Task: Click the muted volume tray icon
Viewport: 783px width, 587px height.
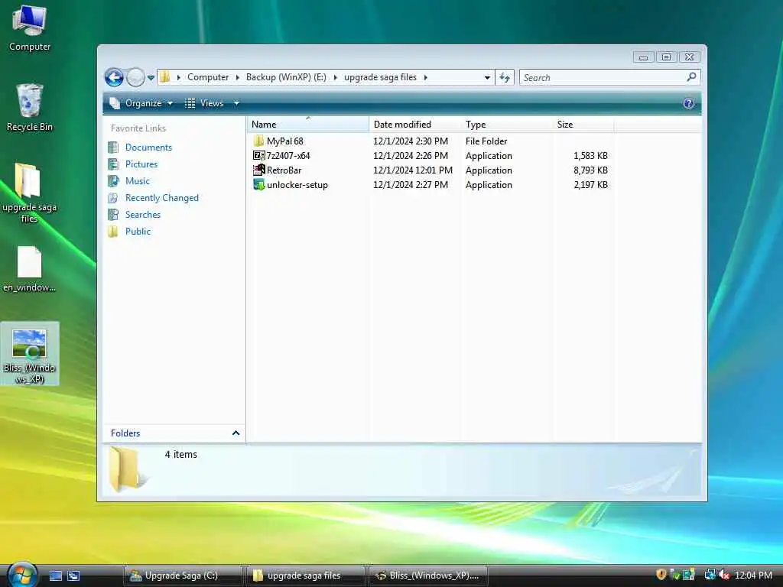Action: tap(724, 575)
